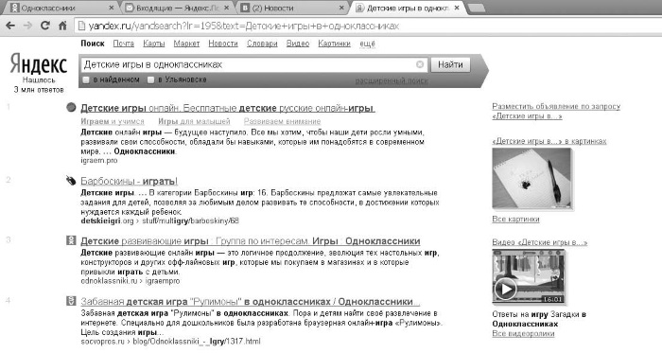
Task: Click the Odnoklassniki favicon of the third result
Action: click(x=71, y=240)
